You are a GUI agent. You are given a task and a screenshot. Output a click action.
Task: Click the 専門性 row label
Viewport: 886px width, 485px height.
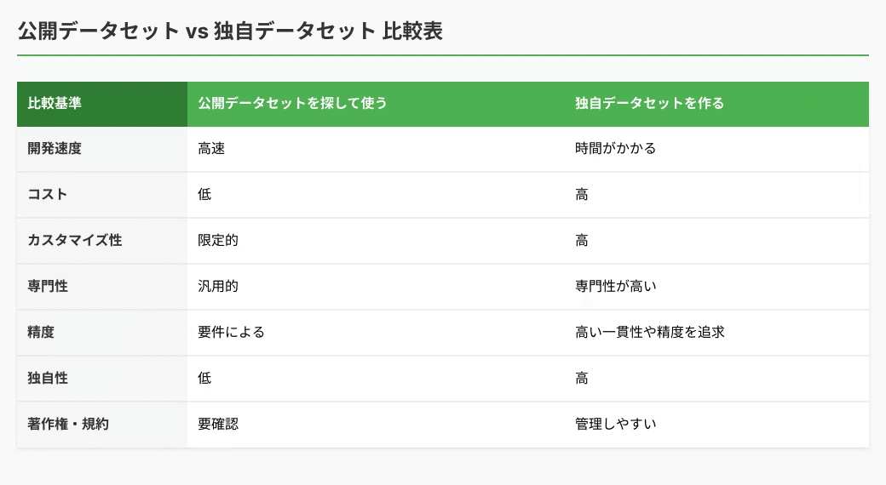click(102, 287)
